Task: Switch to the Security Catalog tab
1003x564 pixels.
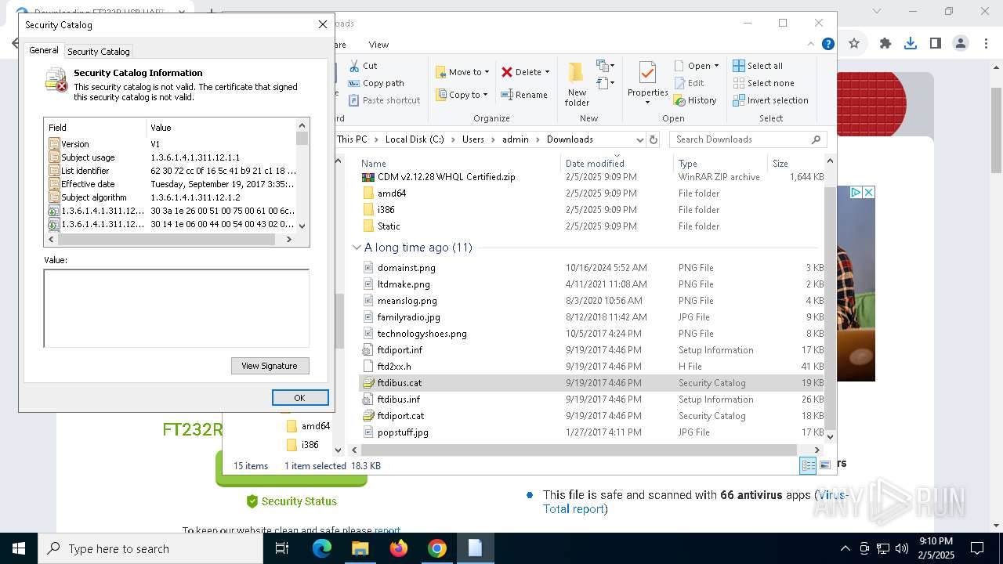Action: tap(99, 52)
